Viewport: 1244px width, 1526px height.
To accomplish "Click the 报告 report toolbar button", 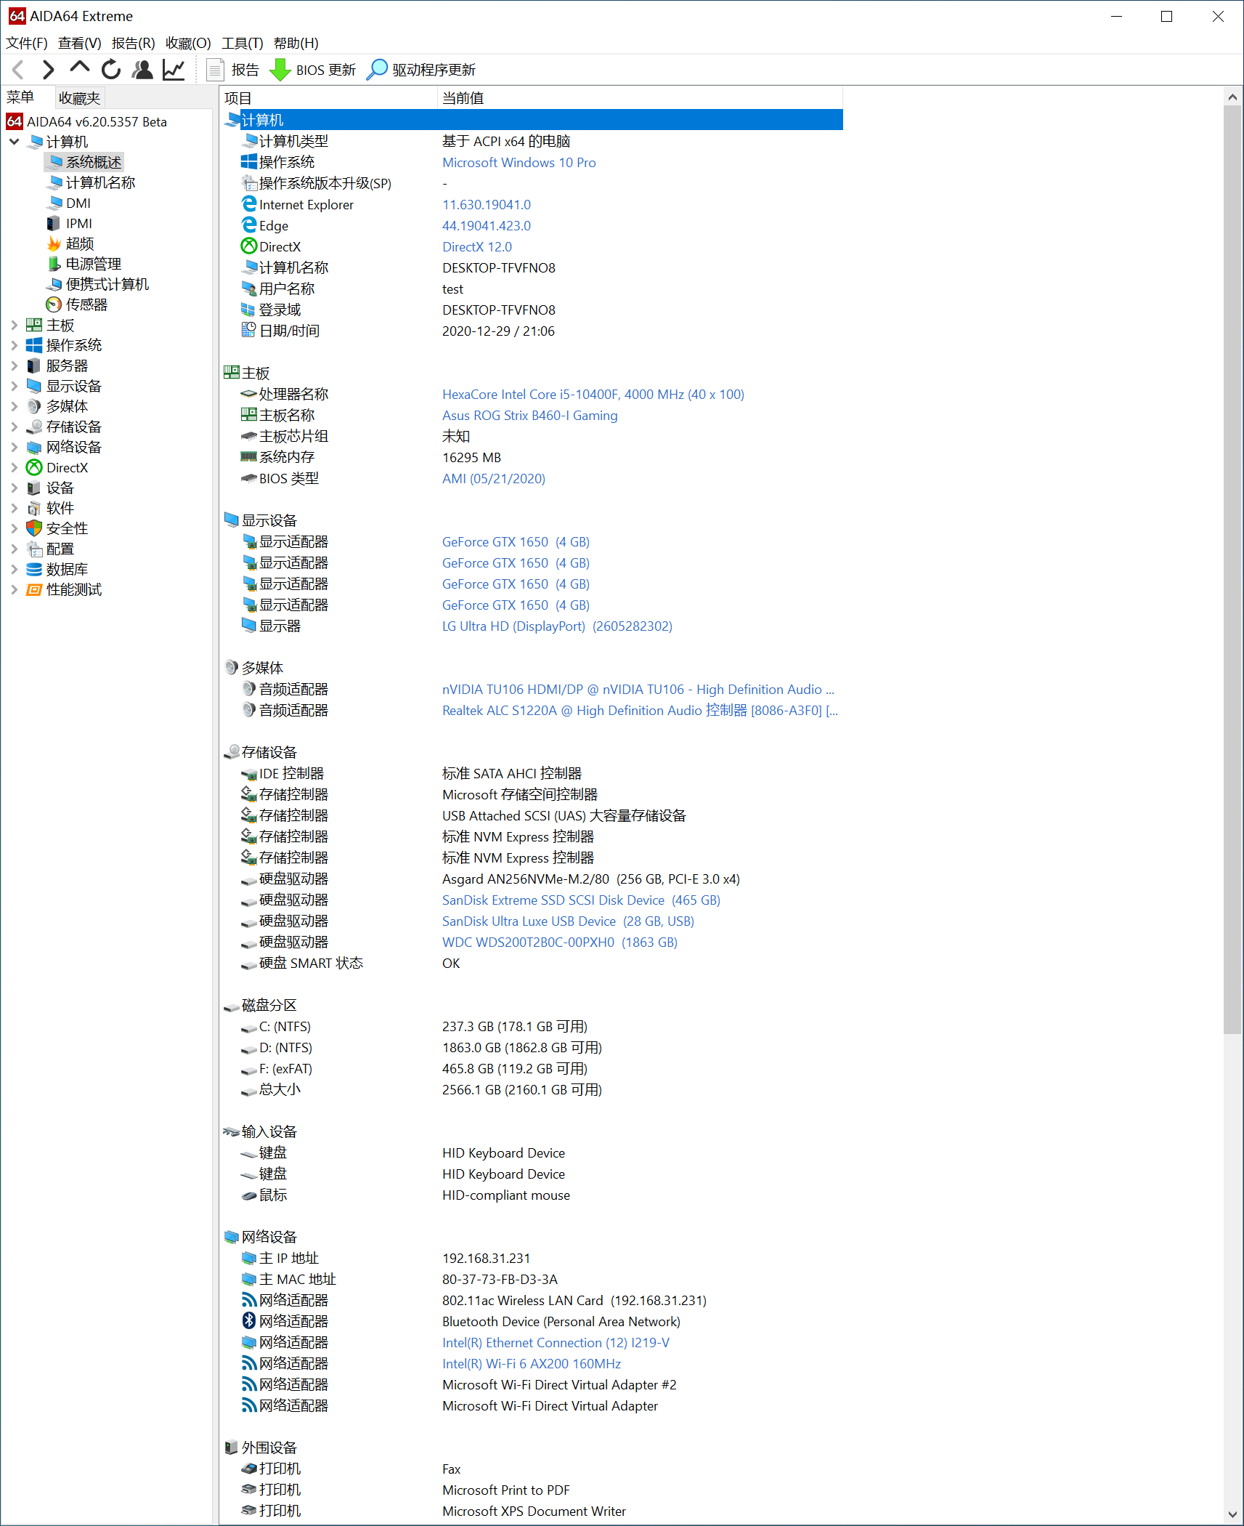I will click(234, 70).
